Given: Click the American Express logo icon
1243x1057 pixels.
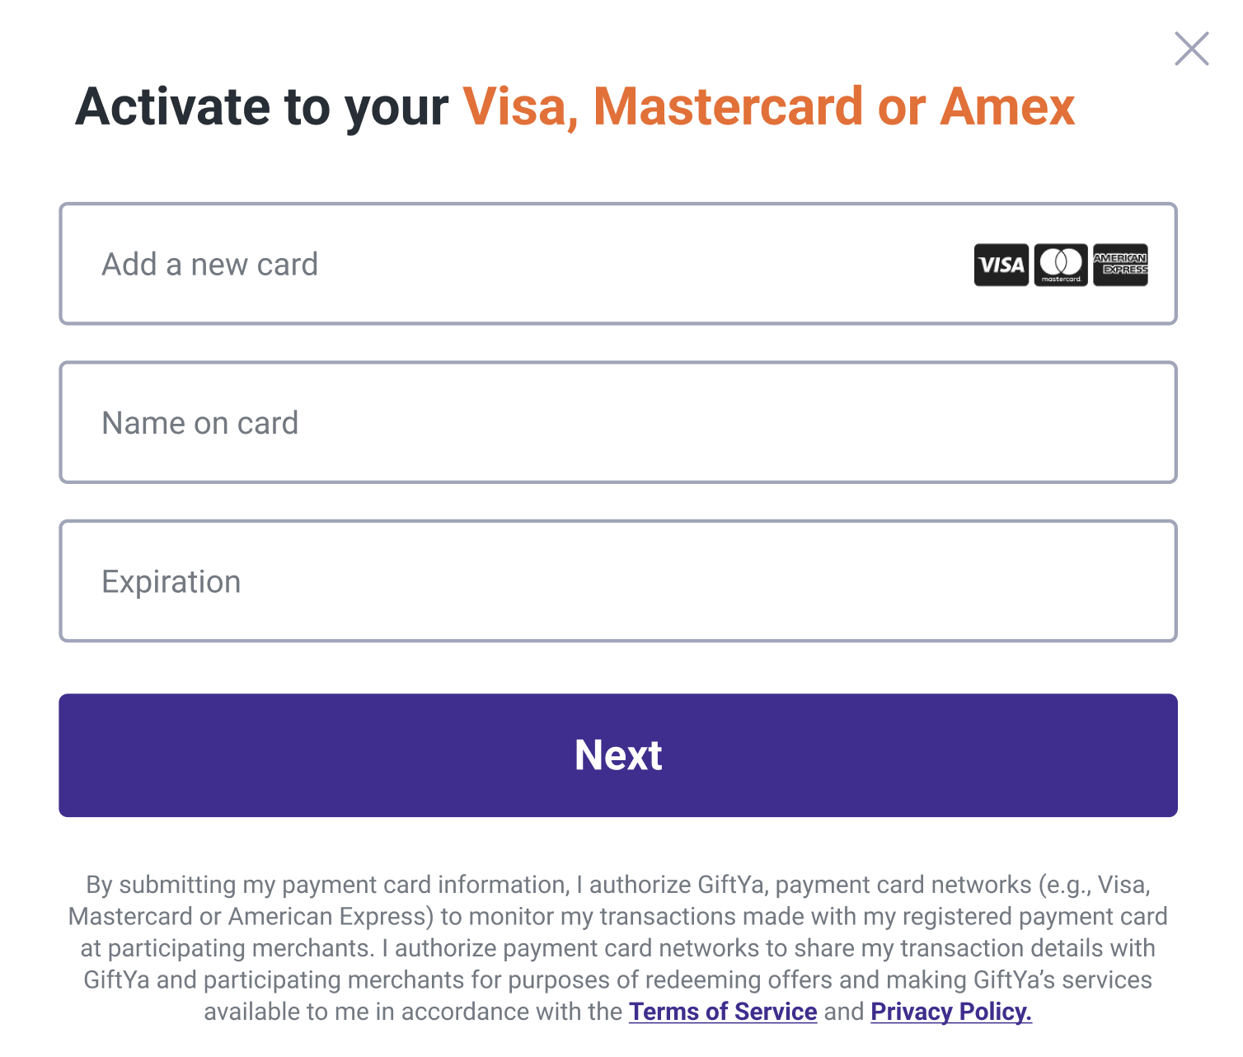Looking at the screenshot, I should point(1120,265).
